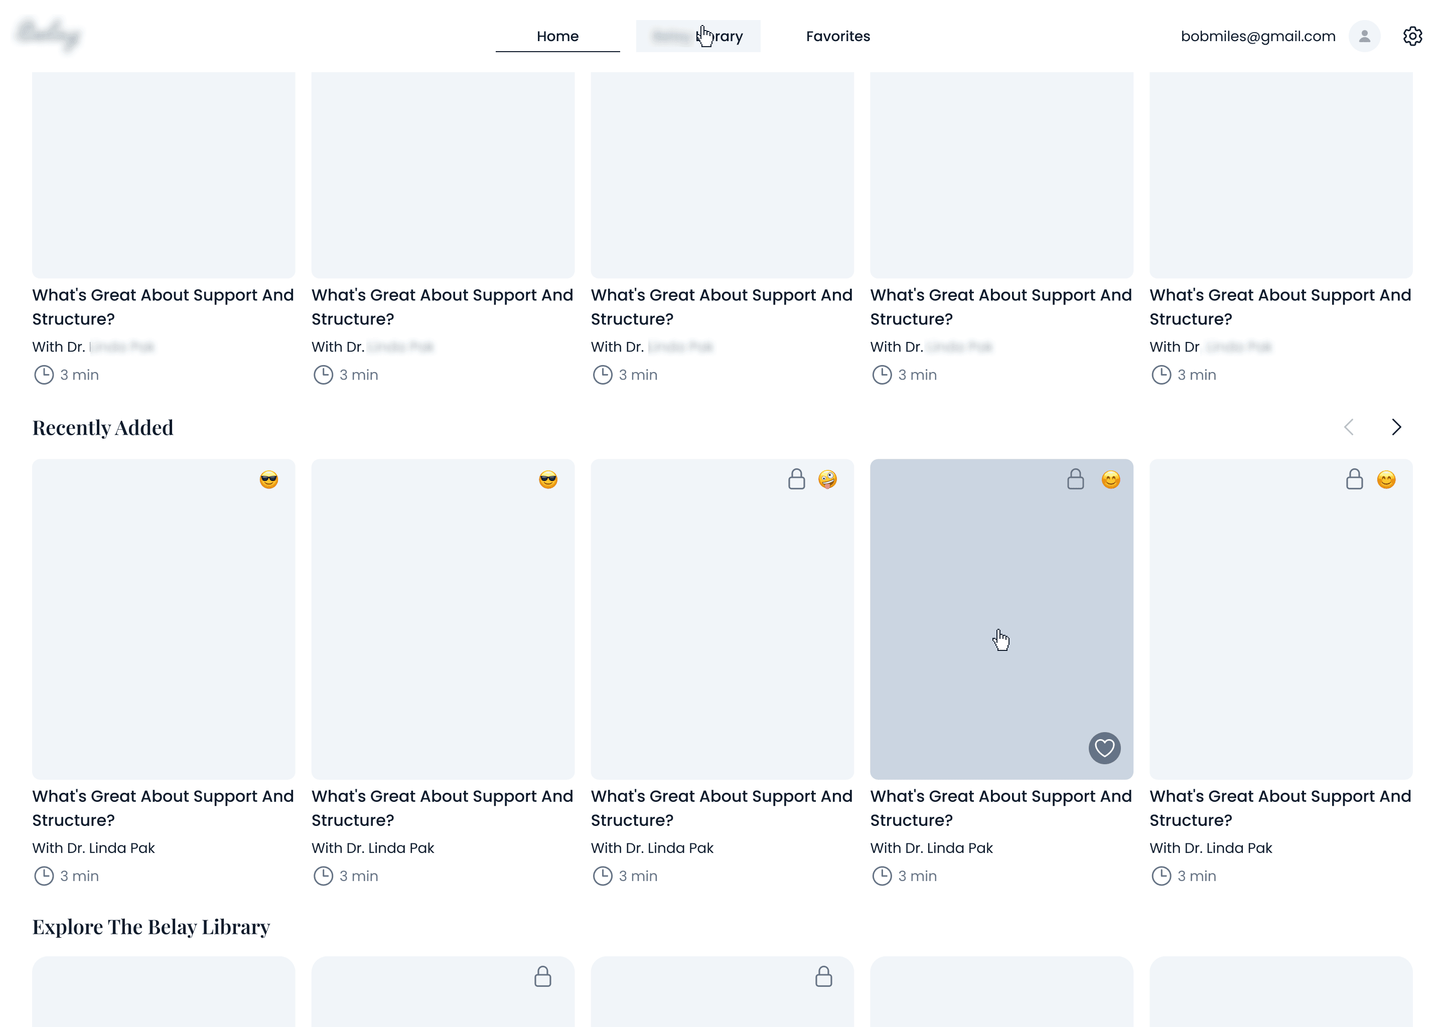1445x1027 pixels.
Task: Click lock icon on third Recently Added card
Action: 797,479
